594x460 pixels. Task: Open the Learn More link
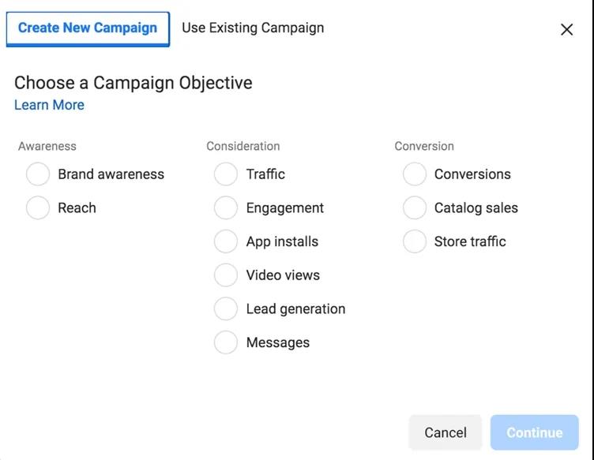click(x=49, y=105)
